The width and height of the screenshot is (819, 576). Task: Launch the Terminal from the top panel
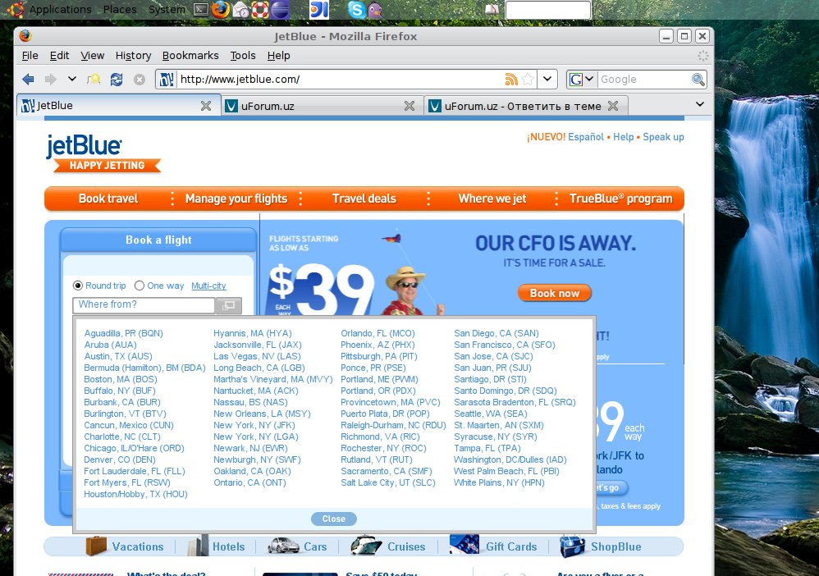click(201, 9)
